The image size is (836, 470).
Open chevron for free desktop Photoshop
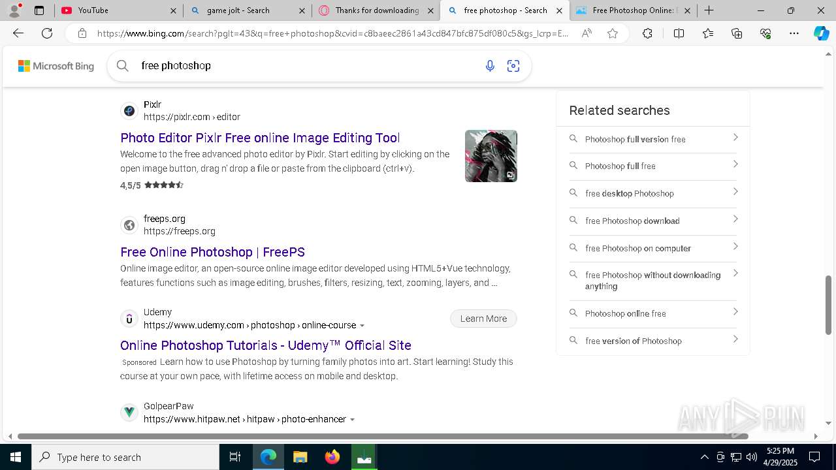pos(735,191)
